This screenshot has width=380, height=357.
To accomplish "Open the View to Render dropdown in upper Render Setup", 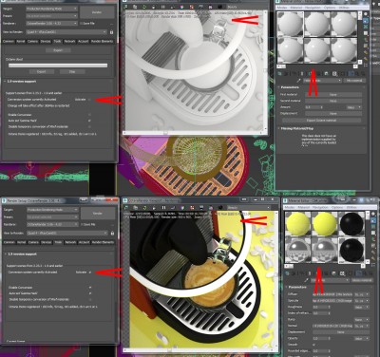I will tap(66, 32).
